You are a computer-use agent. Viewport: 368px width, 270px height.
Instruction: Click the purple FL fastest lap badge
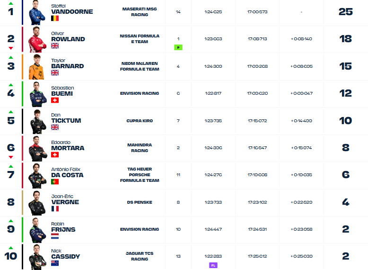click(x=213, y=265)
